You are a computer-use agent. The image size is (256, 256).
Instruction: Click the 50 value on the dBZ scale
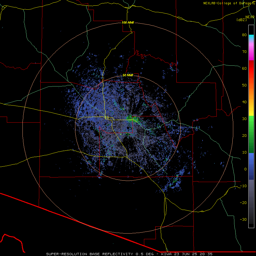point(244,85)
